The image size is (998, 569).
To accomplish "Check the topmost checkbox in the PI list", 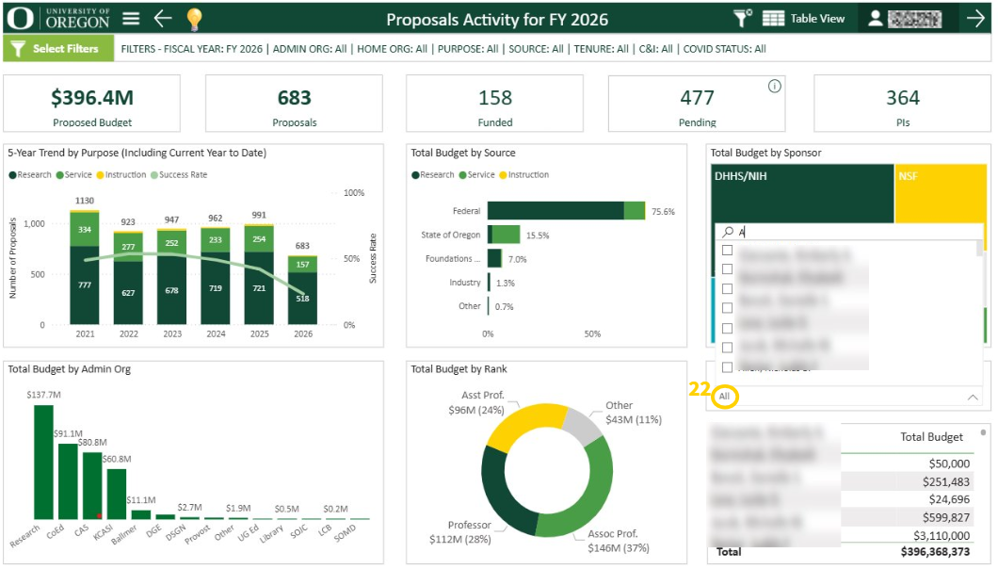I will pyautogui.click(x=728, y=251).
